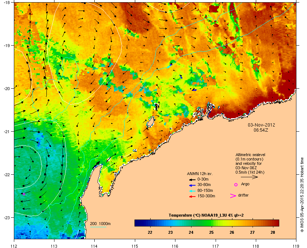This screenshot has height=248, width=307.
Task: Click the time label 06:54Z
Action: [x=261, y=130]
